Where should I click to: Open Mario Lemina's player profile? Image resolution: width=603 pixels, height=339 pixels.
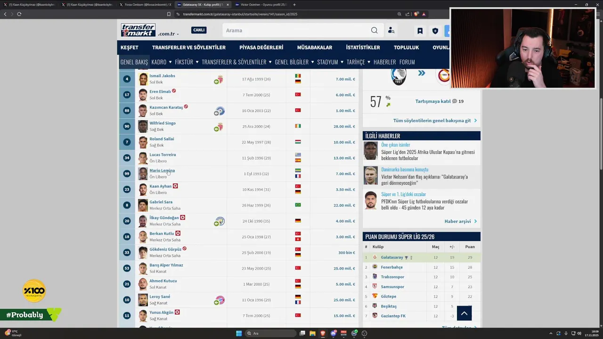click(x=162, y=170)
